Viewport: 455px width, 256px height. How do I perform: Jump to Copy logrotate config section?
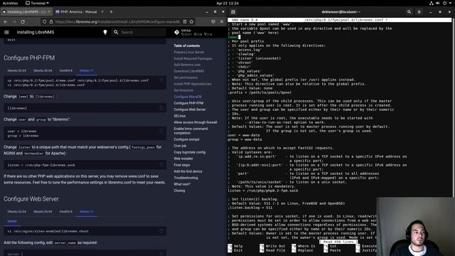[x=190, y=152]
